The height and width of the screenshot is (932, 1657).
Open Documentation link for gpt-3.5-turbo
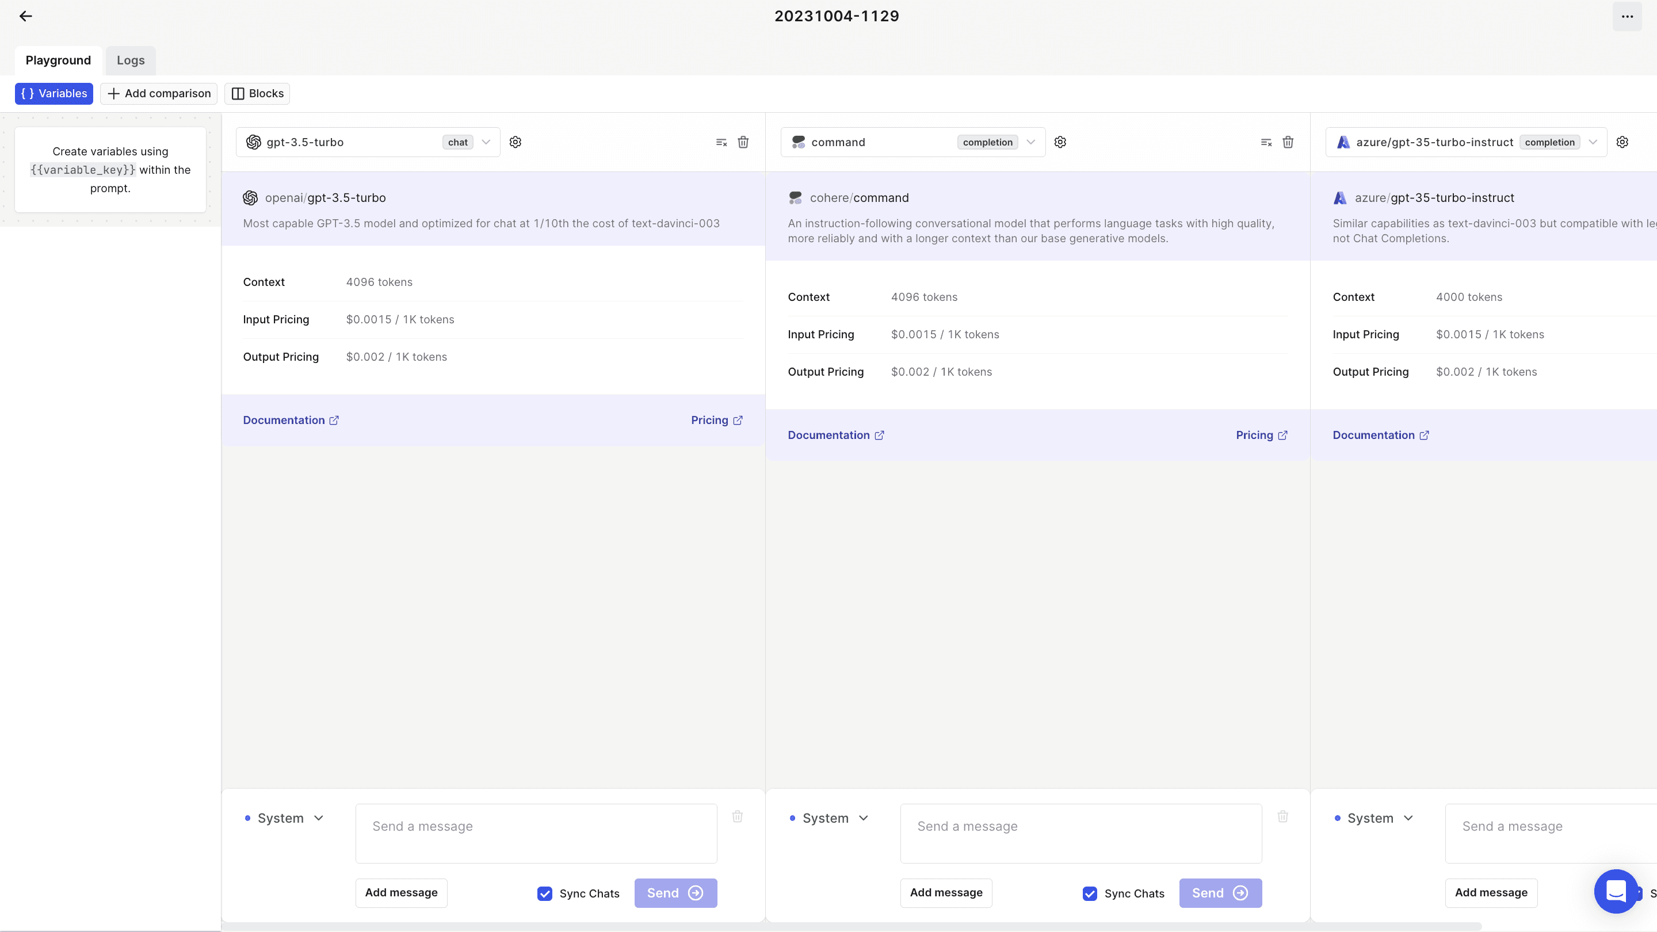pyautogui.click(x=291, y=421)
